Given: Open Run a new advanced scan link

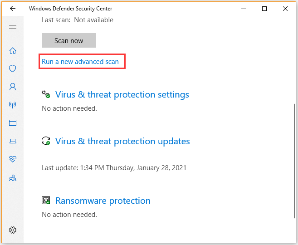Looking at the screenshot, I should coord(80,62).
